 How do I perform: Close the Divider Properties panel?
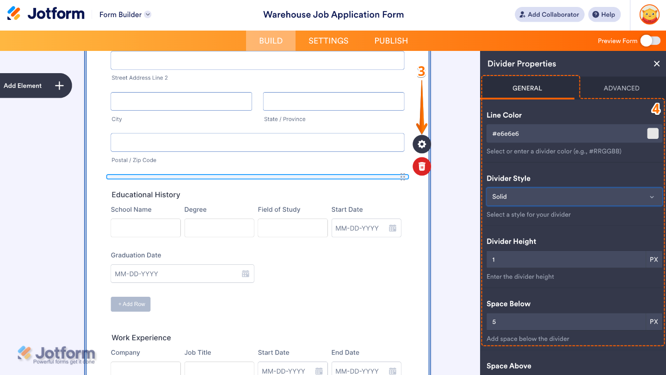[x=657, y=63]
